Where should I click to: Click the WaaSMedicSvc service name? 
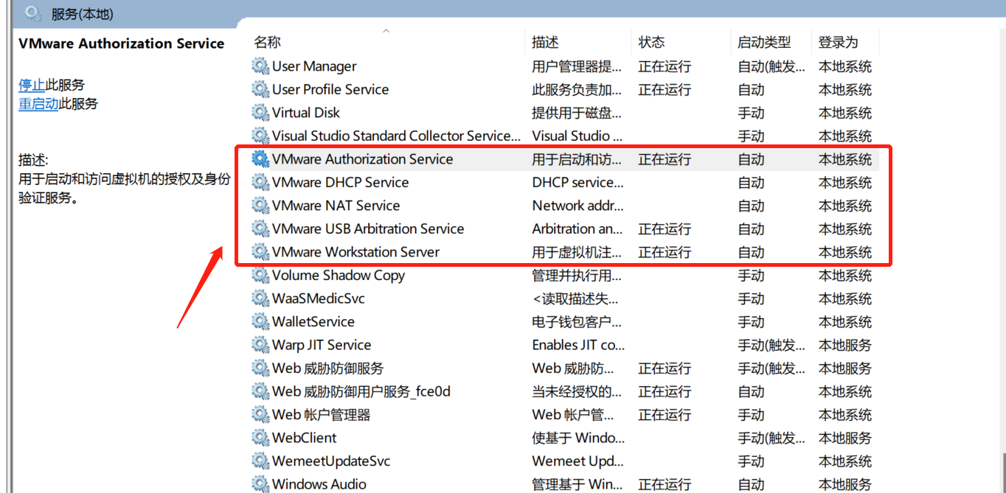(319, 298)
